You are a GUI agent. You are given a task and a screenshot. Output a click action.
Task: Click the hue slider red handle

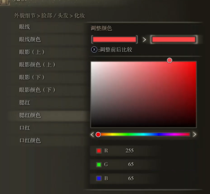[98, 134]
